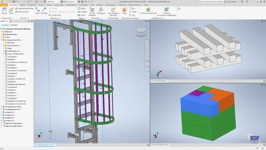The width and height of the screenshot is (266, 150).
Task: Expand the top-level Representaciones folder
Action: (x=1, y=34)
